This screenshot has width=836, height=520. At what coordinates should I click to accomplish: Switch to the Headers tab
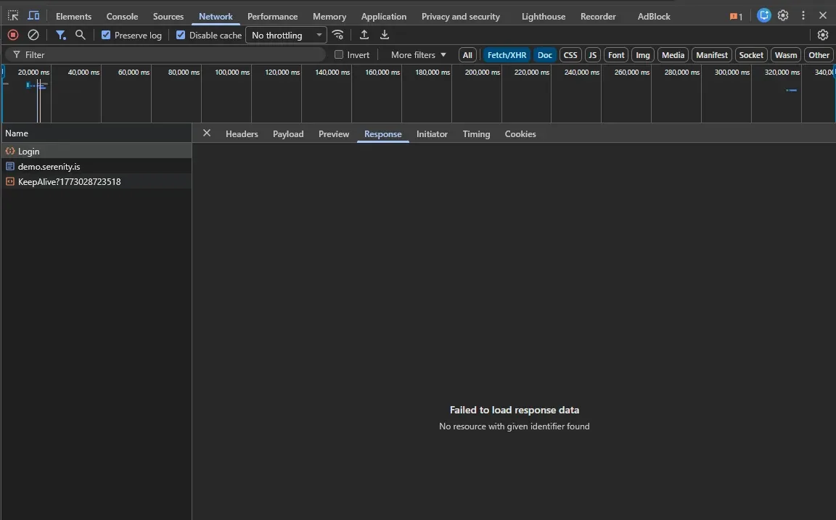pyautogui.click(x=241, y=133)
